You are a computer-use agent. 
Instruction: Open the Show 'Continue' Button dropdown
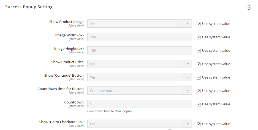139,77
